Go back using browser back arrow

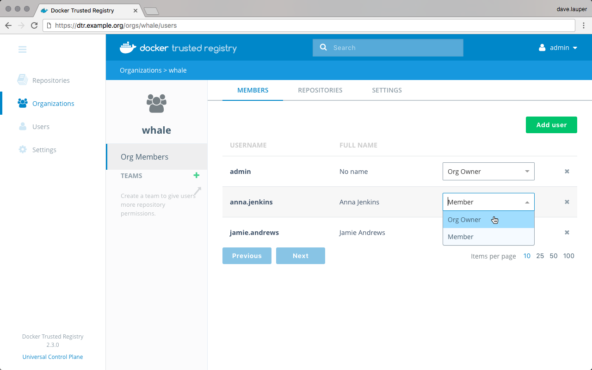8,25
